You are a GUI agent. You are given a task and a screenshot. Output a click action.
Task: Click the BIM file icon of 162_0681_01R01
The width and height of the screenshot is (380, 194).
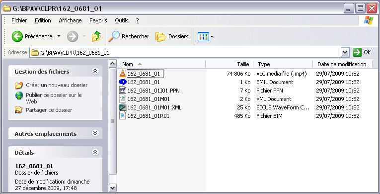(x=123, y=116)
